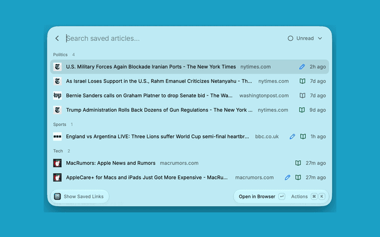Select the U.S. Military Forces Again Blockade article
380x237 pixels.
click(x=189, y=67)
